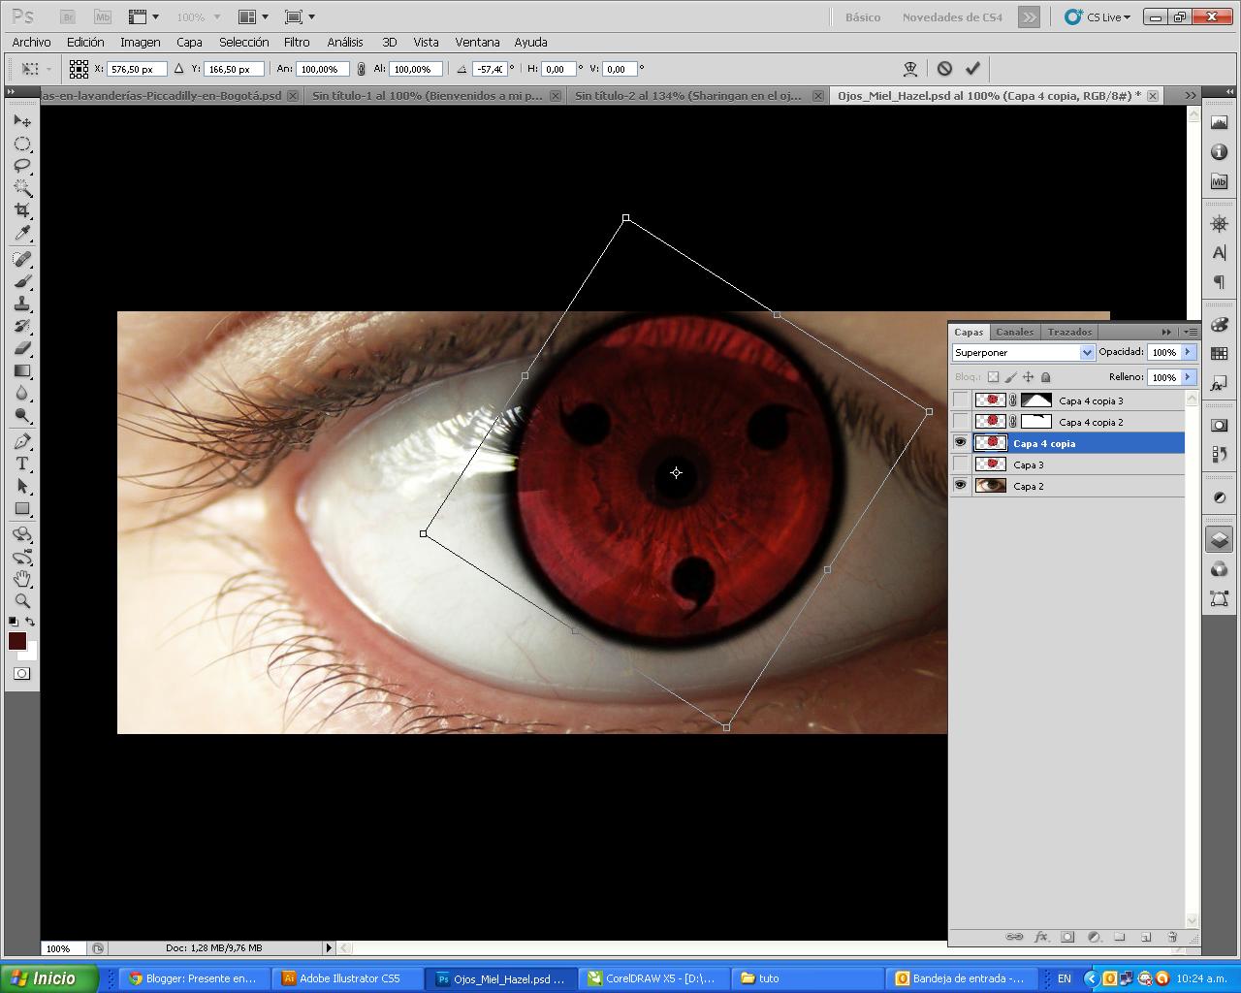Select the Quick Selection tool

(x=22, y=188)
